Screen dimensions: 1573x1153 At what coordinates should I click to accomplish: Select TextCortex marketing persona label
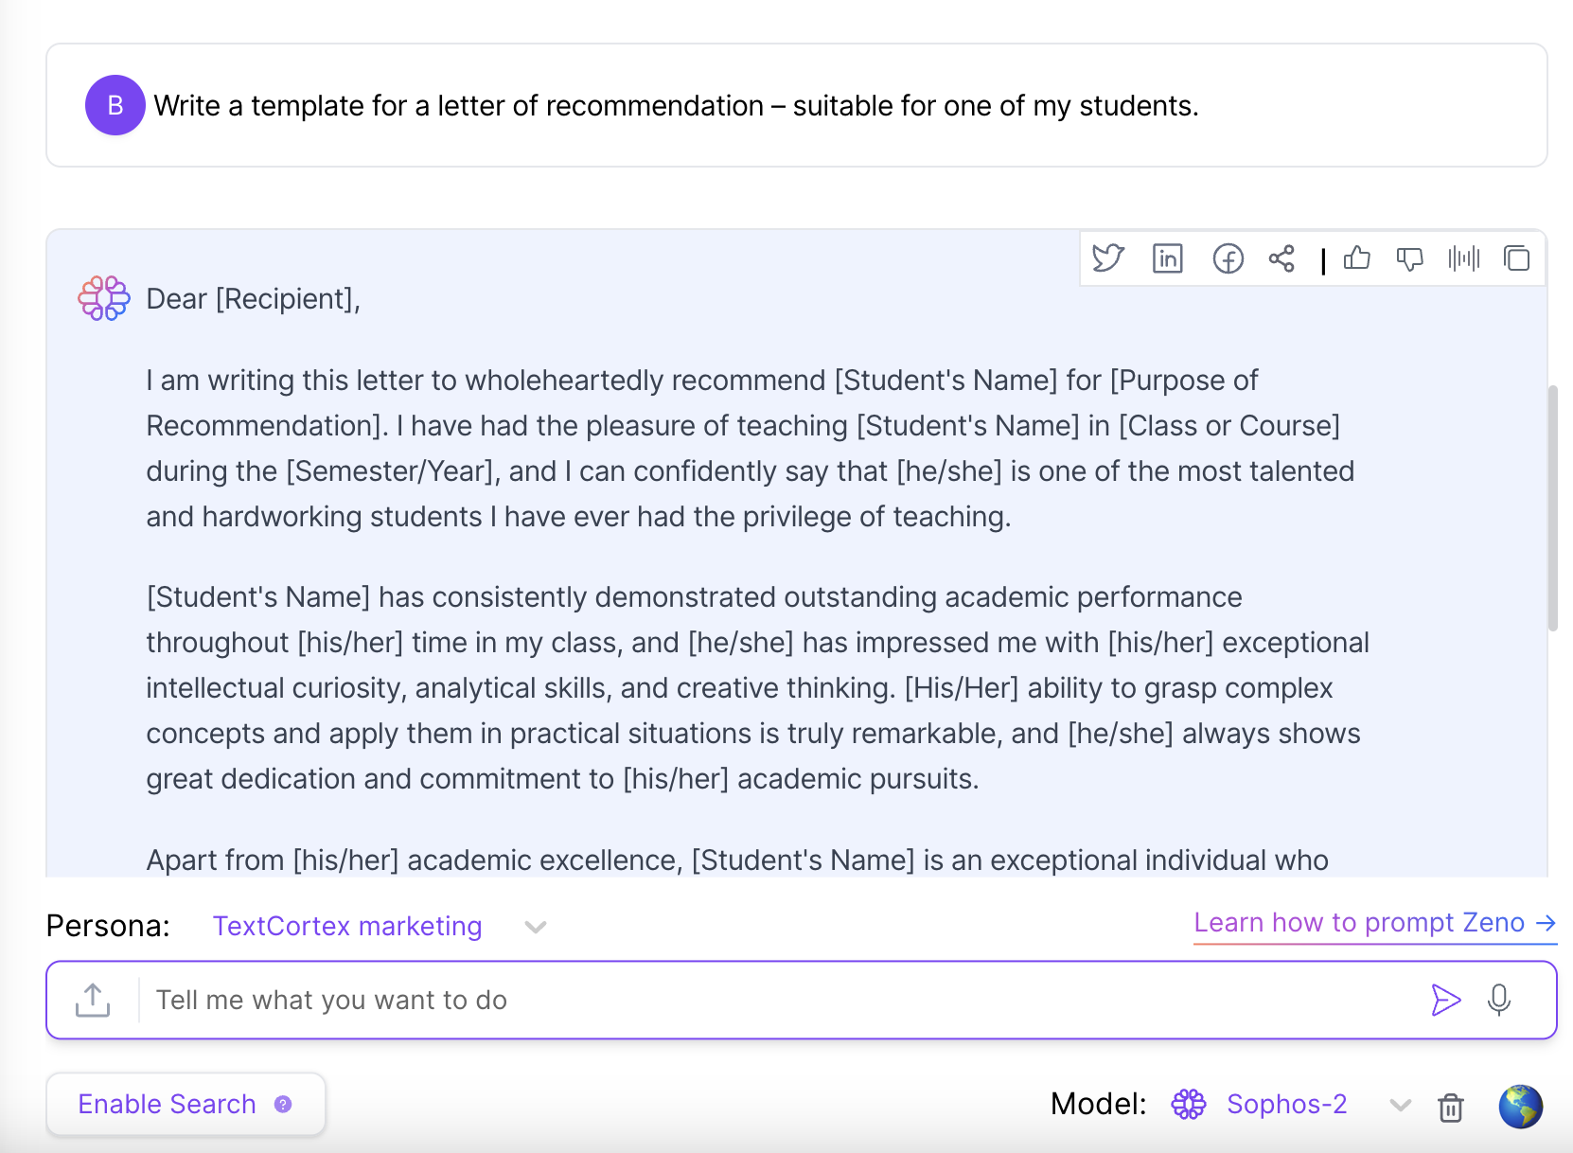(347, 926)
